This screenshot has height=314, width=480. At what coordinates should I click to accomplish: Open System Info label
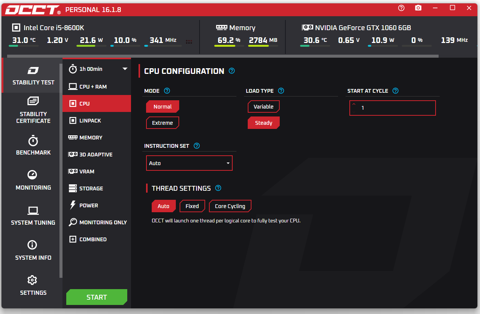tap(33, 258)
